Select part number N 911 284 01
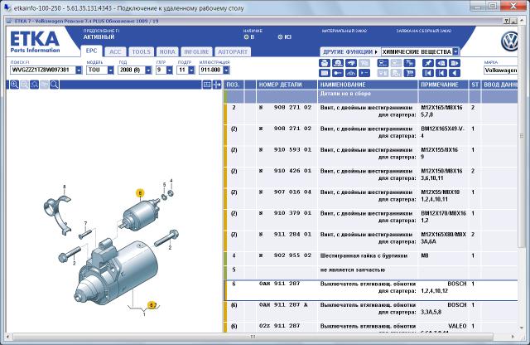The width and height of the screenshot is (530, 345). pos(285,235)
